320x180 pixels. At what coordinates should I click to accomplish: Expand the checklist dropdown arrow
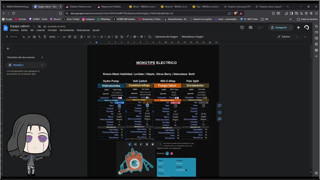(97, 37)
